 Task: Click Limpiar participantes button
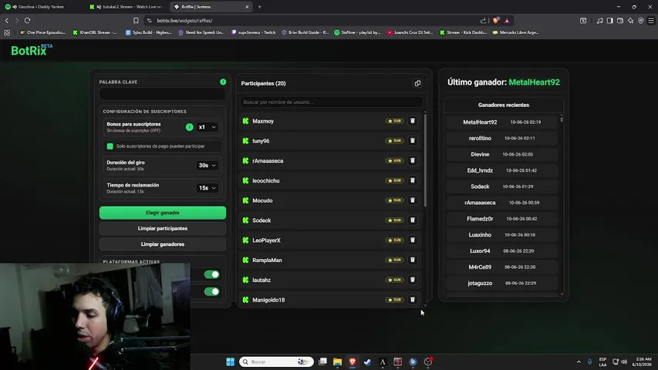click(163, 229)
